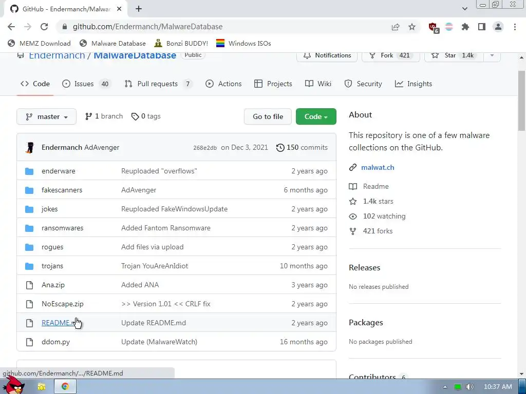View the 0 tags link
526x394 pixels.
(146, 116)
